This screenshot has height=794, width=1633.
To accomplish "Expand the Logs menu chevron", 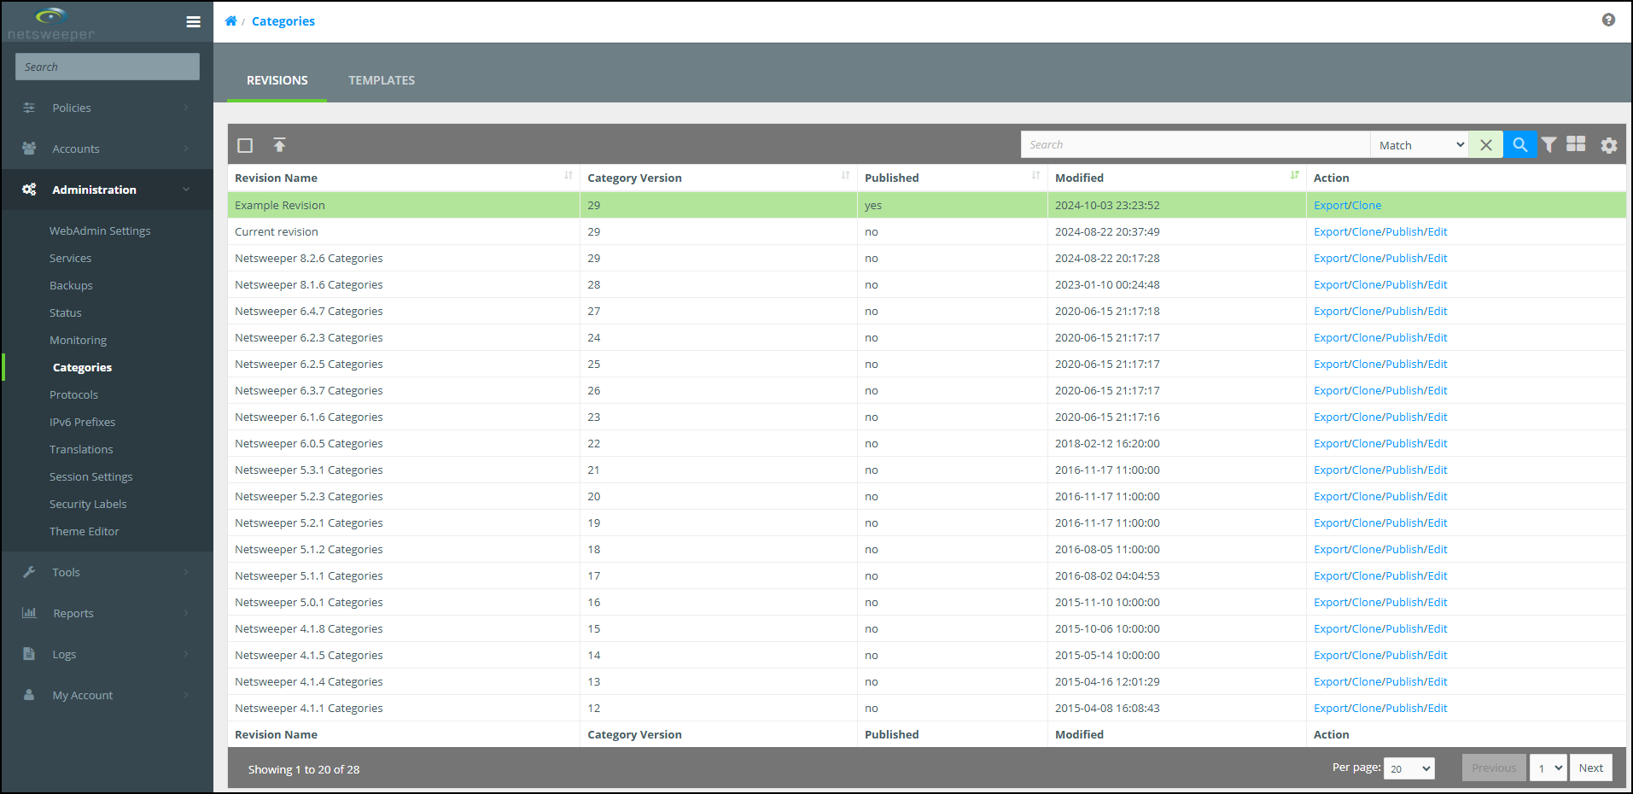I will click(186, 654).
